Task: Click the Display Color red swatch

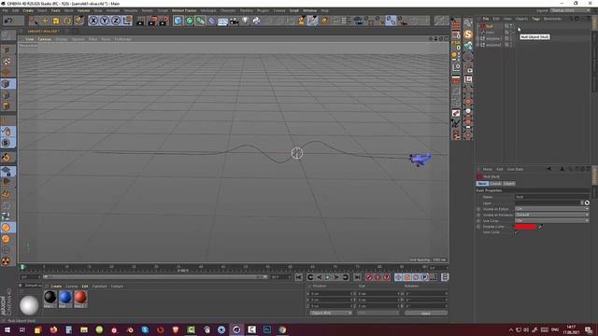Action: (x=525, y=226)
